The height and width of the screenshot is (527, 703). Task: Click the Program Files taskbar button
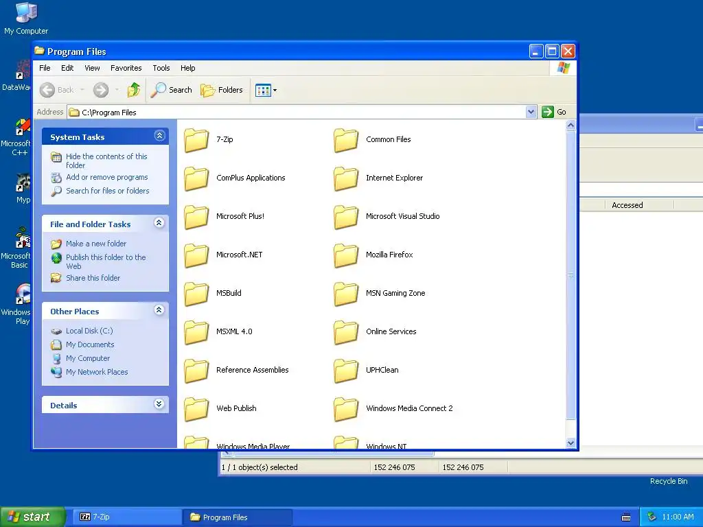tap(237, 517)
